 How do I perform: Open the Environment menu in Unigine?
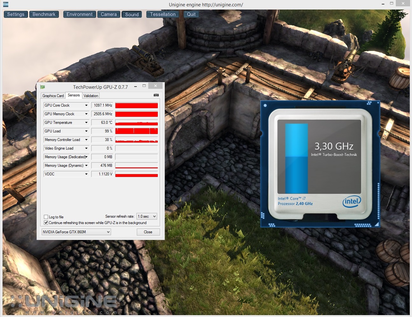pos(80,14)
